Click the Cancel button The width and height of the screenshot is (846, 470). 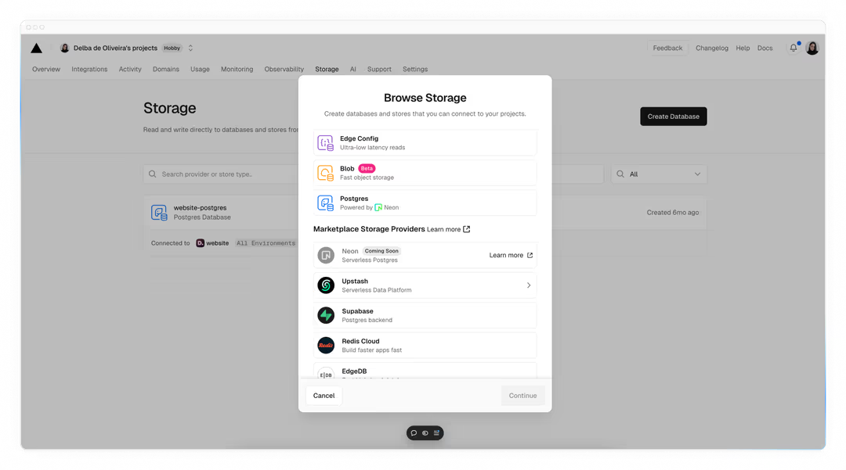(x=324, y=396)
